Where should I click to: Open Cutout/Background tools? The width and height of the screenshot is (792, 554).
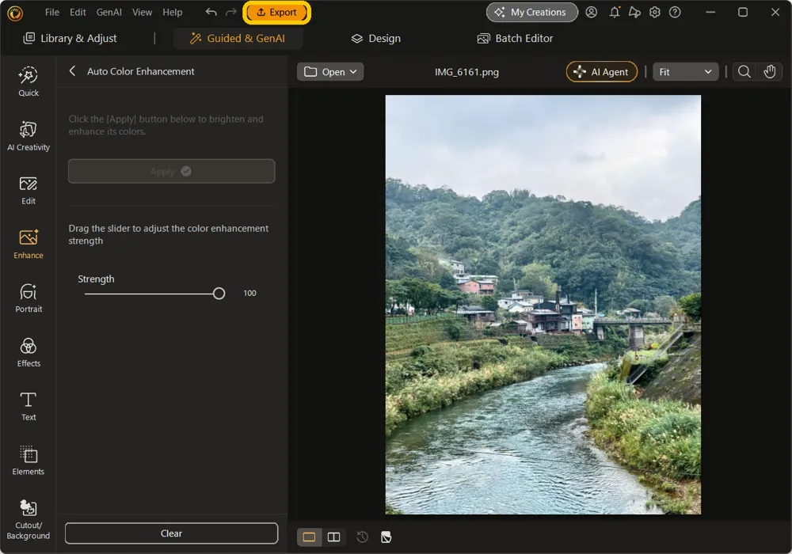coord(29,520)
